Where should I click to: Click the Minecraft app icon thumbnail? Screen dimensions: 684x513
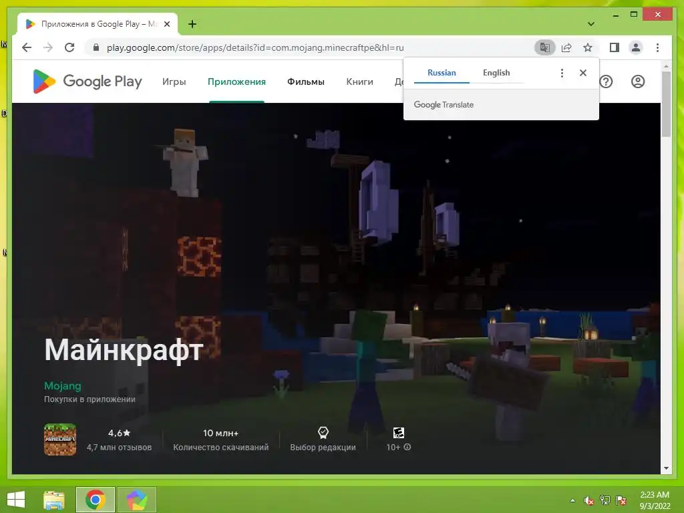pos(60,440)
